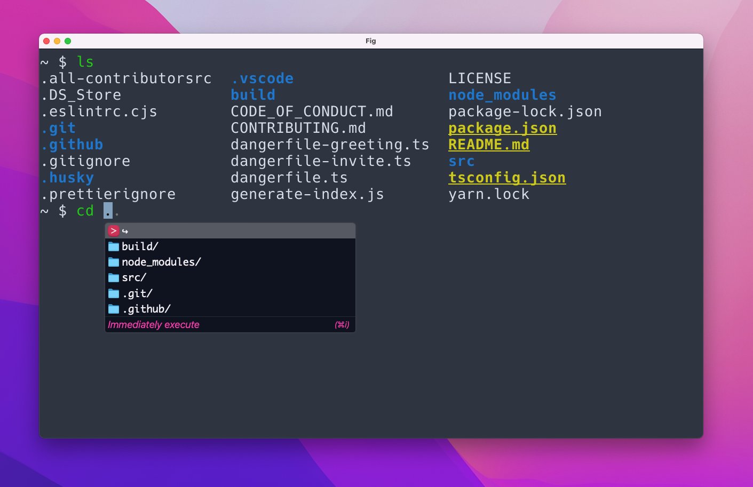
Task: Click the folder icon beside src/
Action: click(x=114, y=278)
